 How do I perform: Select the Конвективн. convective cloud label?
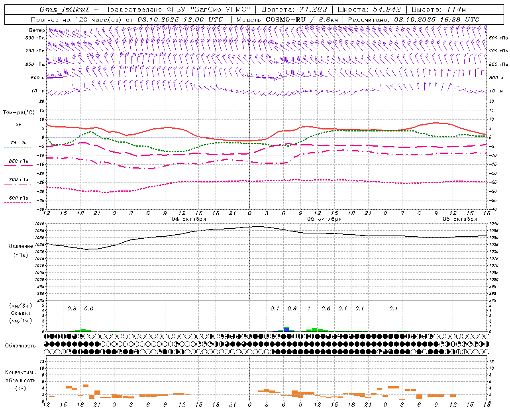21,373
